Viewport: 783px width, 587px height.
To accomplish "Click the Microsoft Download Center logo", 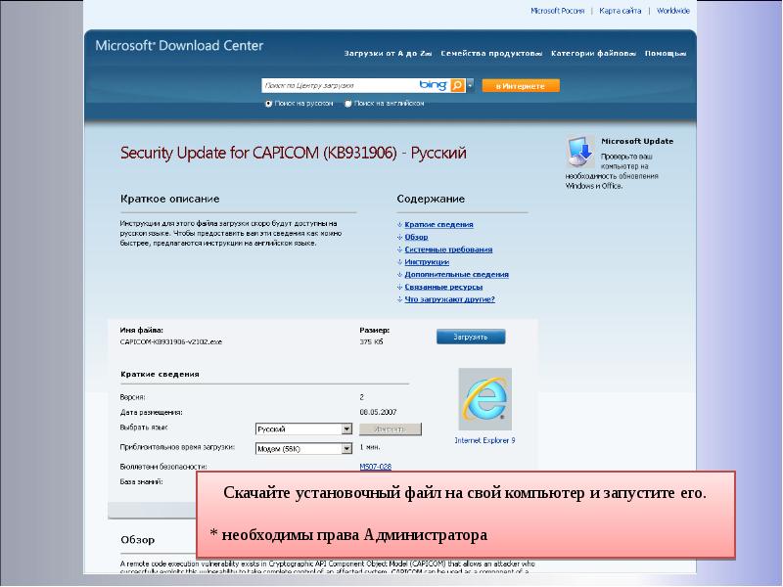I will (x=179, y=46).
